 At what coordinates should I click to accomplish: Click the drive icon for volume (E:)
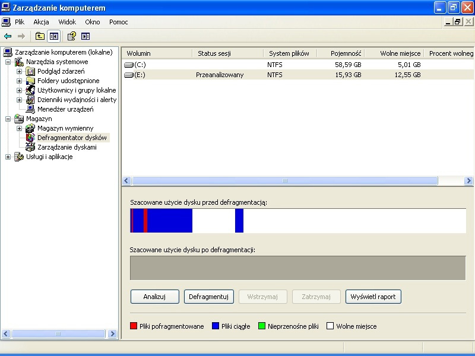pos(129,75)
